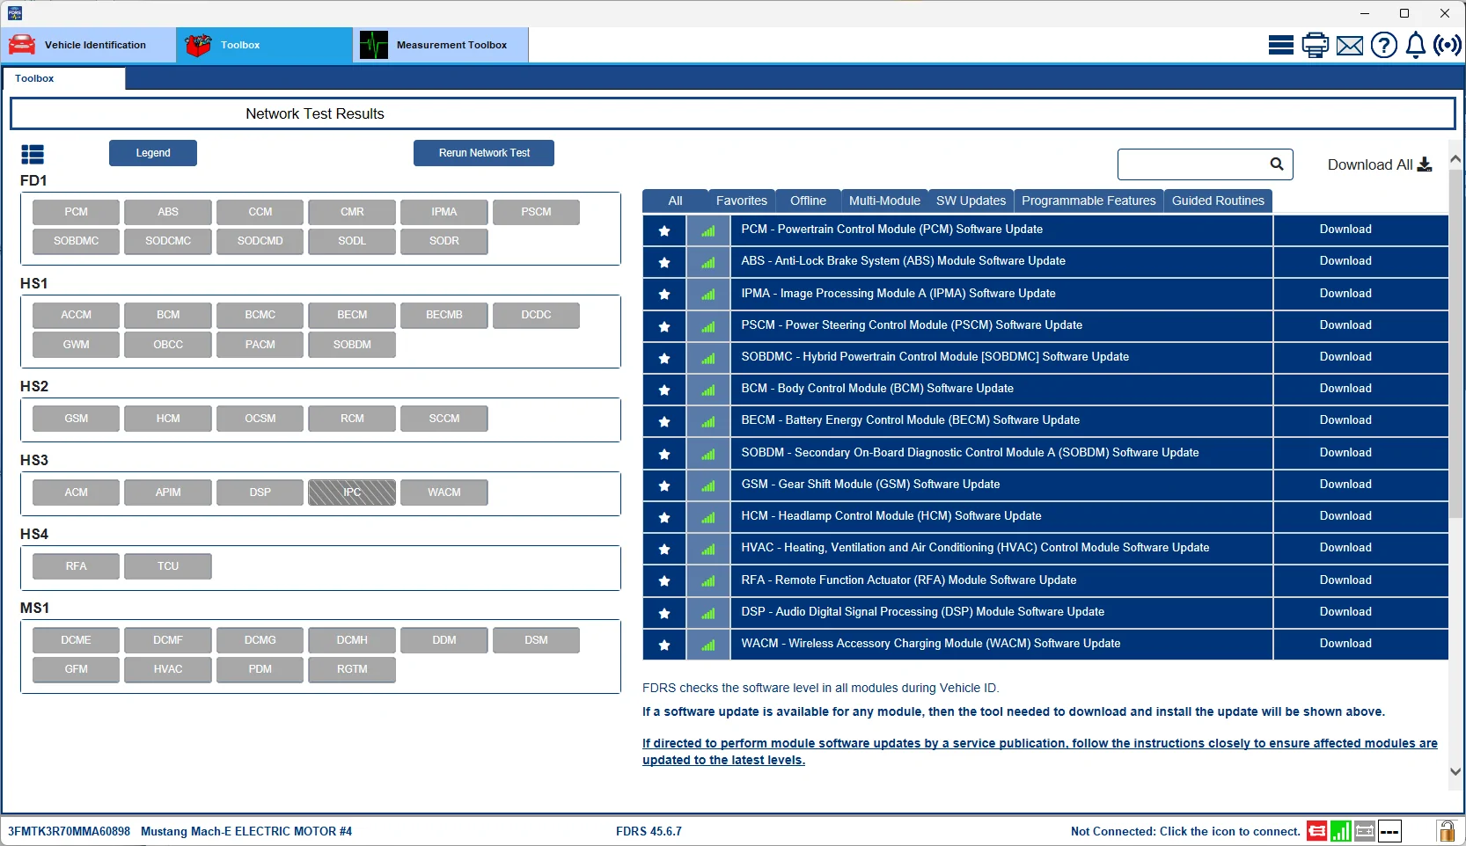The width and height of the screenshot is (1466, 846).
Task: Click the VIN 3FMTK3R70MMA60898 in status bar
Action: pyautogui.click(x=69, y=831)
